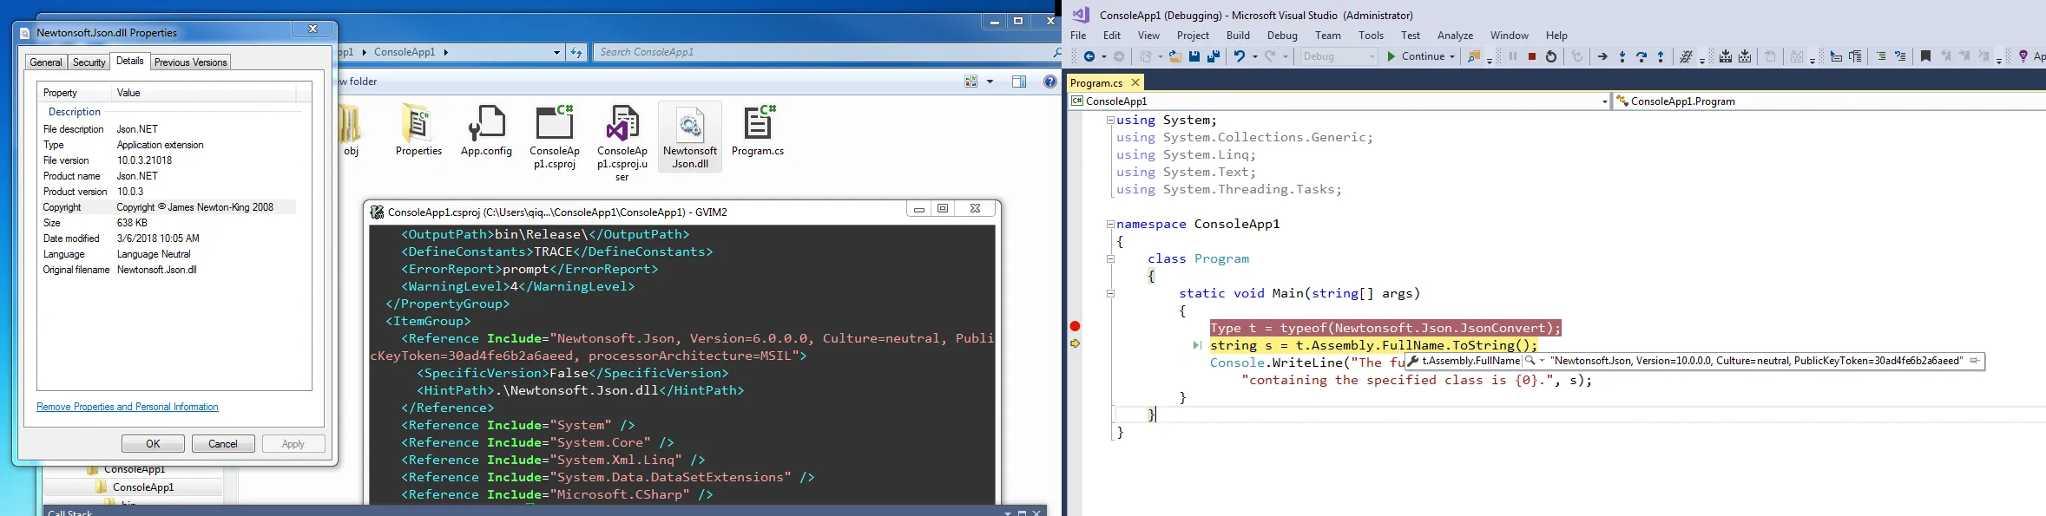Click the magnifier visualizer icon in the debug datatip
Image resolution: width=2046 pixels, height=516 pixels.
tap(1530, 361)
